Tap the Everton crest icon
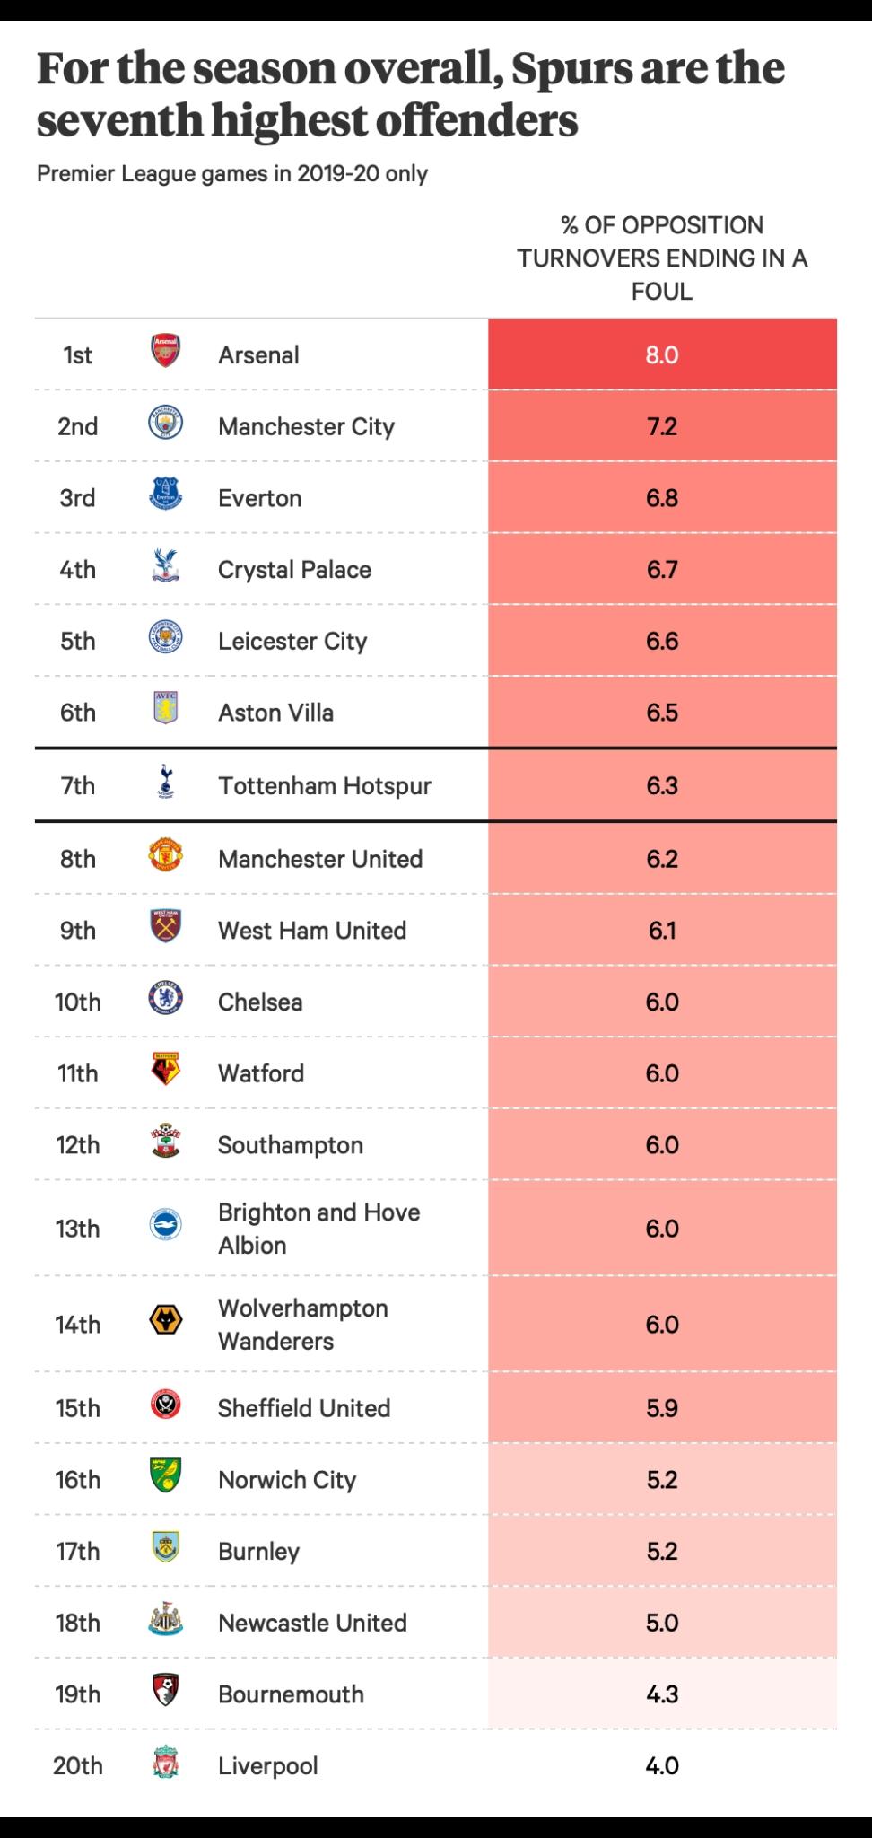Screen dimensions: 872x1838 166,495
